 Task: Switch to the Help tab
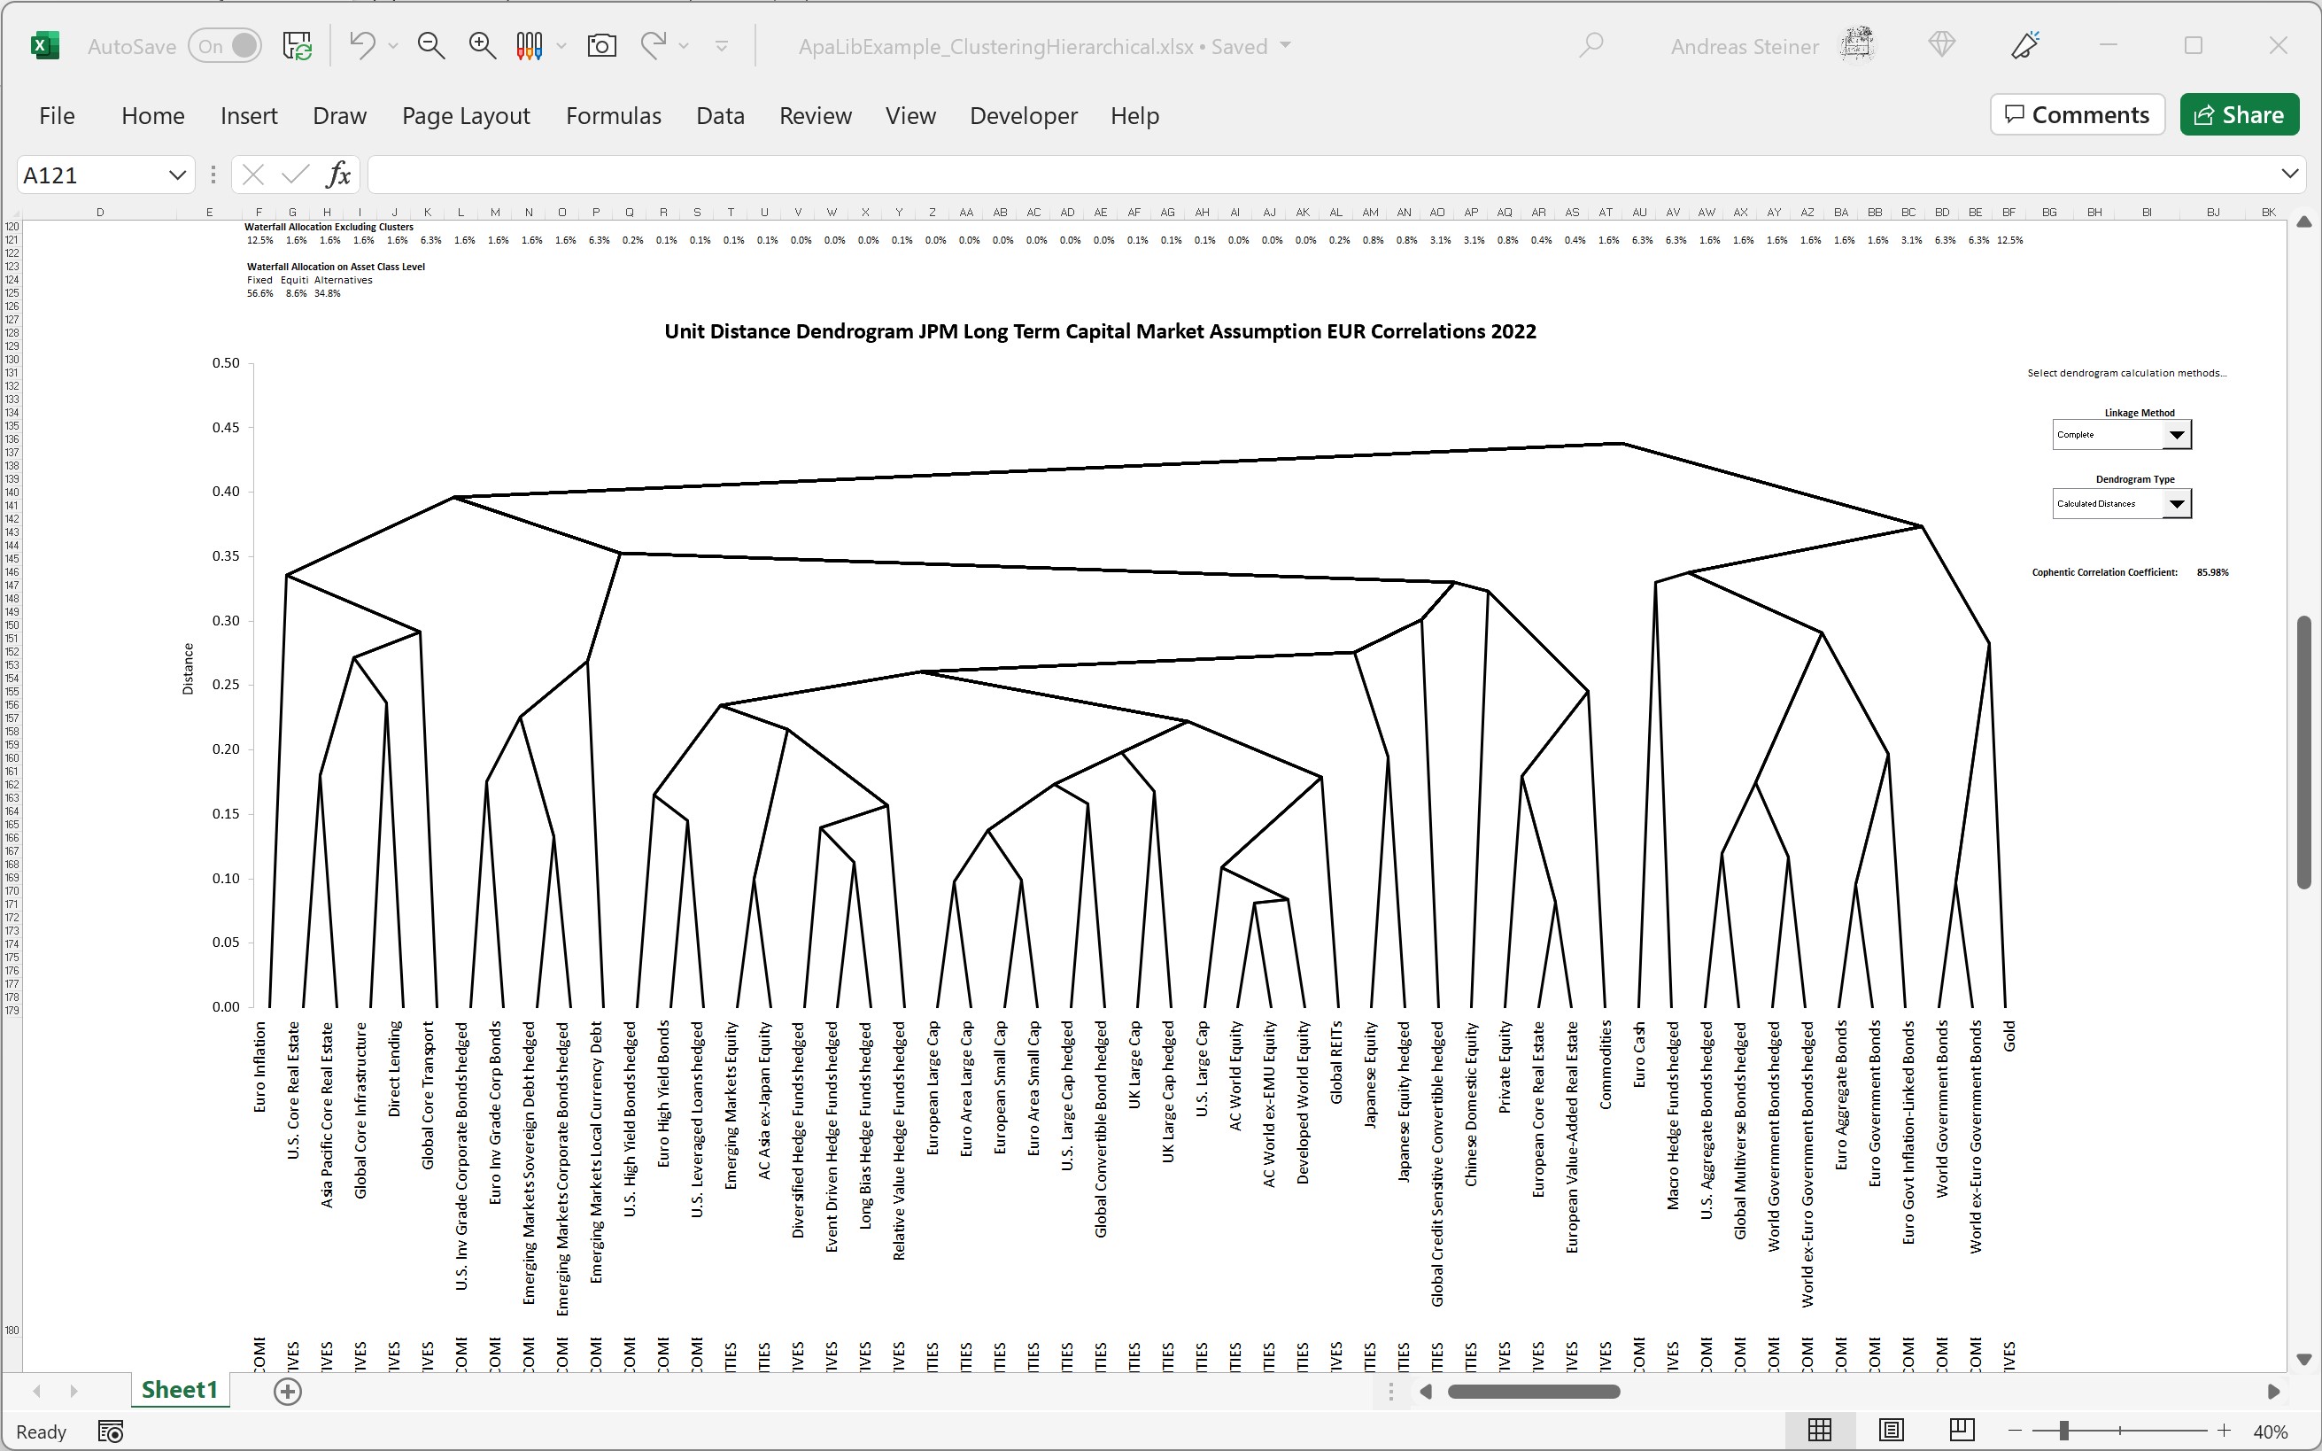1134,115
